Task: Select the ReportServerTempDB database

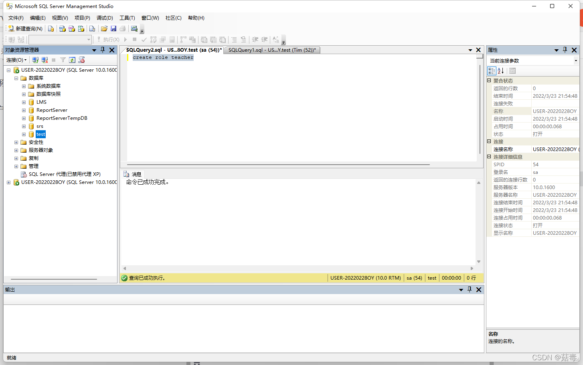Action: point(62,118)
